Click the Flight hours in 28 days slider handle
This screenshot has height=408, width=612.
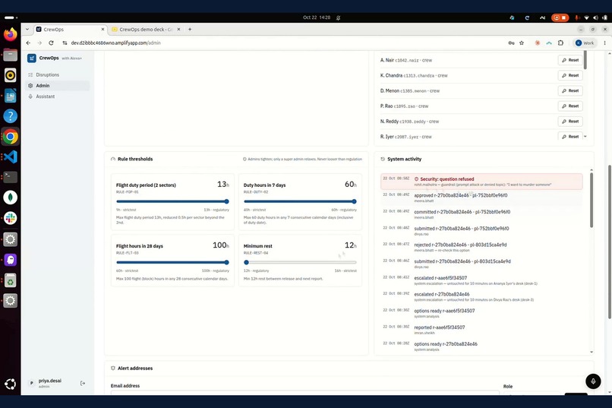[x=226, y=262]
